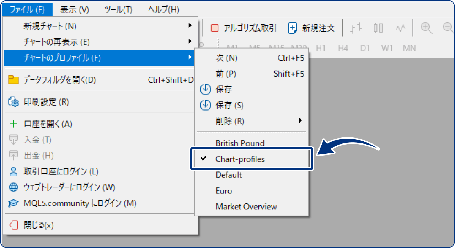Switch to the Market Overview profile
Viewport: 455px width, 248px height.
tap(252, 206)
